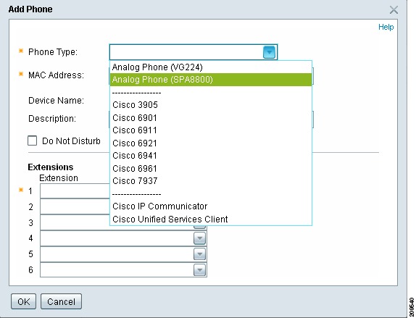Enable the Do Not Disturb checkbox

32,141
